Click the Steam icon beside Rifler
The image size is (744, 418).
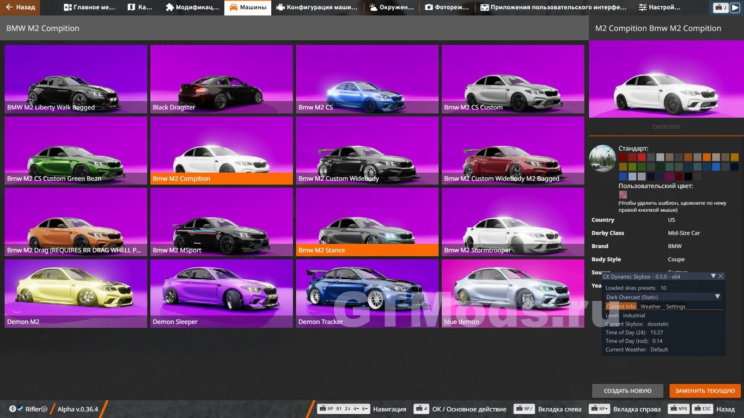21,409
